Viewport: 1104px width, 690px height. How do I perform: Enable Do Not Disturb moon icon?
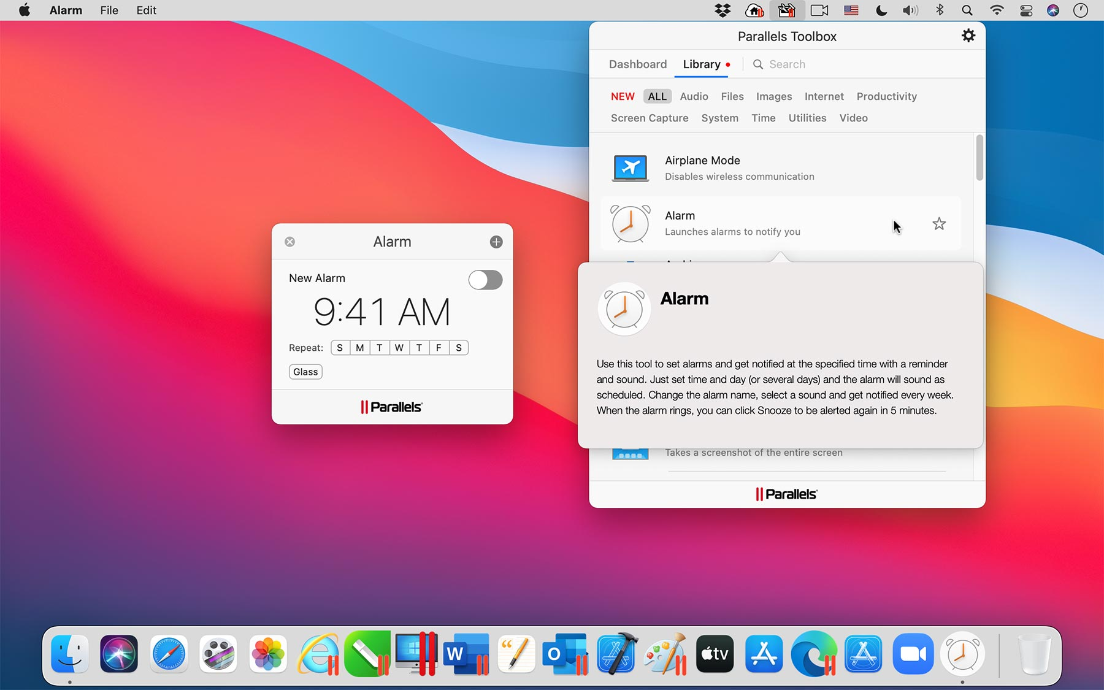[881, 10]
